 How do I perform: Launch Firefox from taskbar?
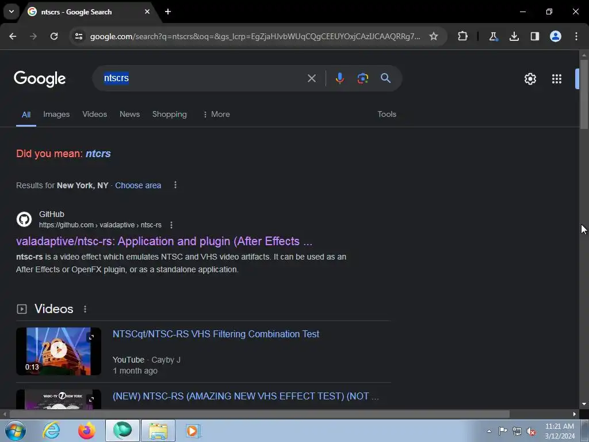coord(86,430)
